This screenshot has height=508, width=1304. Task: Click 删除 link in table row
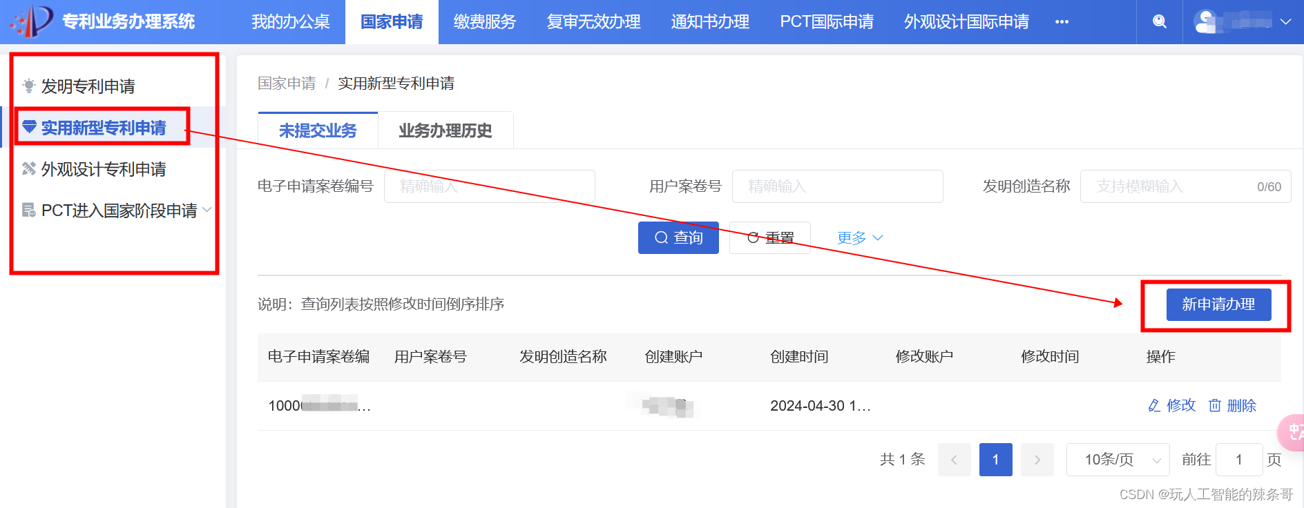coord(1241,406)
